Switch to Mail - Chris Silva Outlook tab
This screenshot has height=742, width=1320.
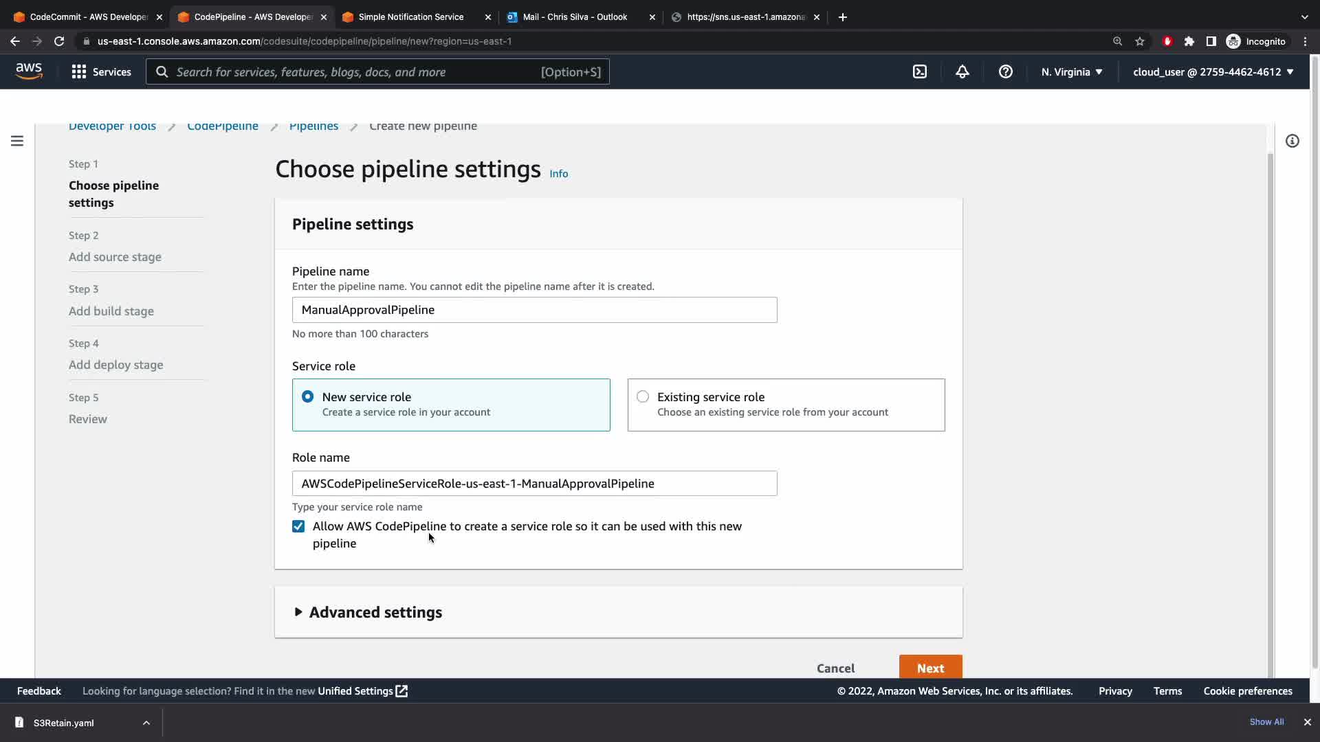pyautogui.click(x=574, y=16)
